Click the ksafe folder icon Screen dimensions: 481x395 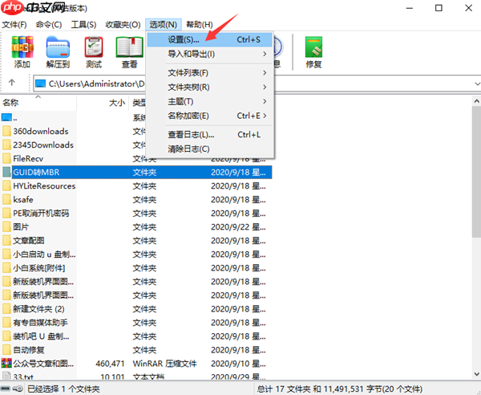click(x=6, y=200)
